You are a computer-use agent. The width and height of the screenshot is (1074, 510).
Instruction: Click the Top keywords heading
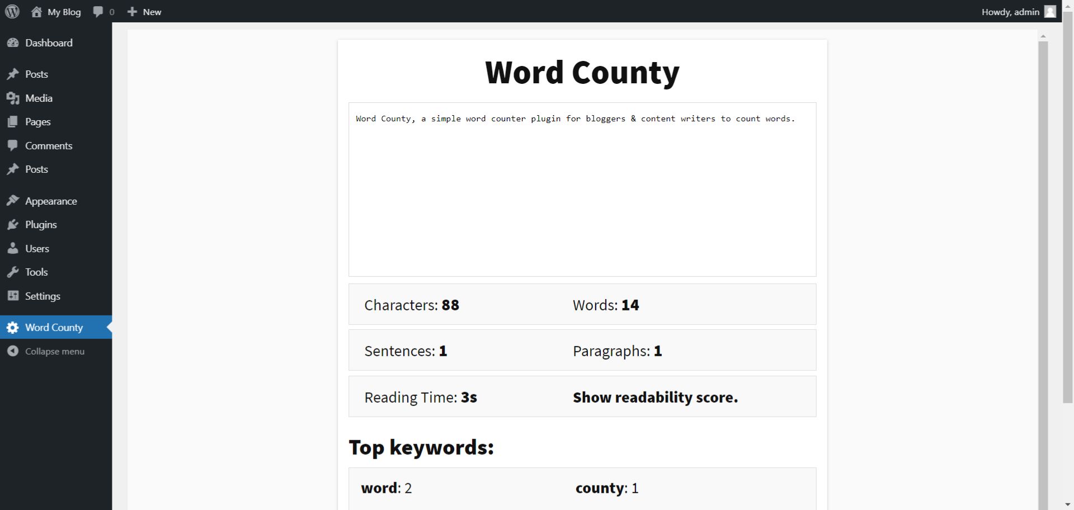[x=421, y=447]
